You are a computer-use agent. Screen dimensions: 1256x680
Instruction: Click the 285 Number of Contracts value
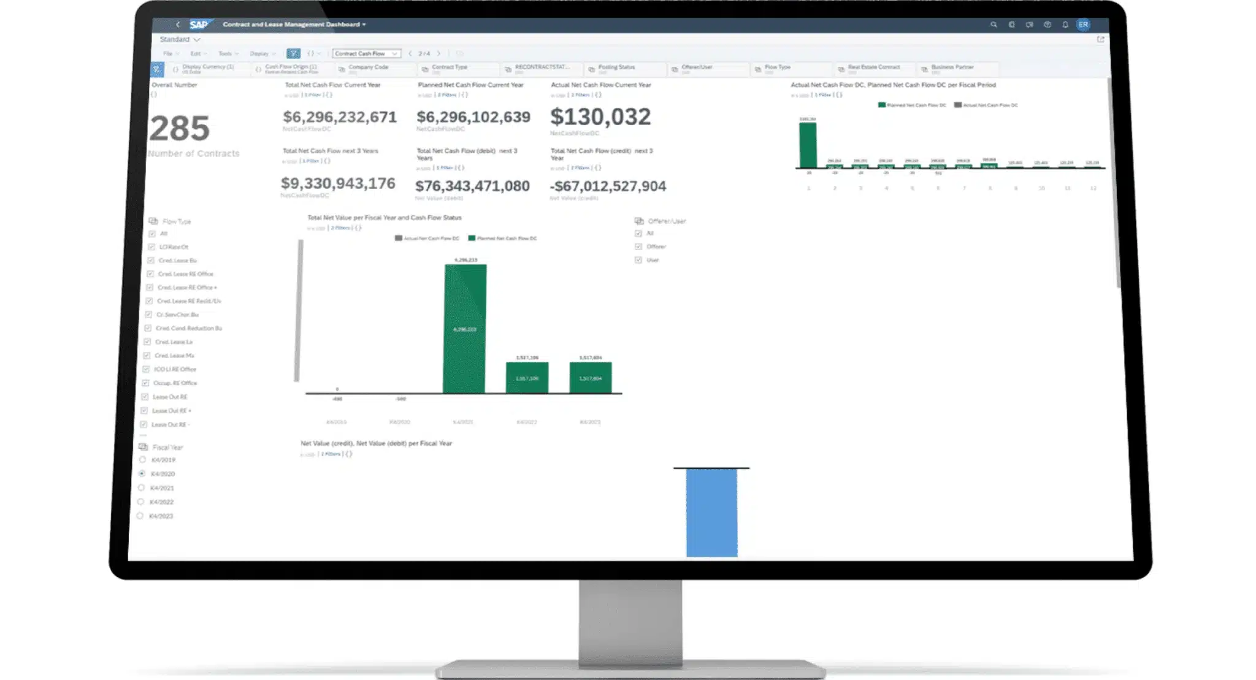tap(180, 128)
